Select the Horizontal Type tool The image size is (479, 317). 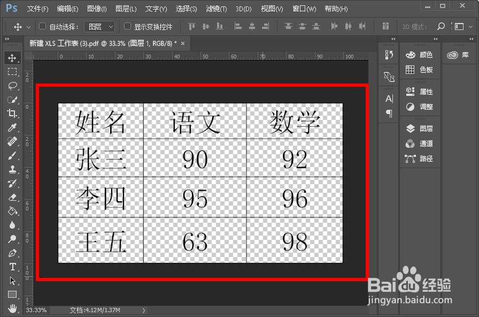click(13, 267)
